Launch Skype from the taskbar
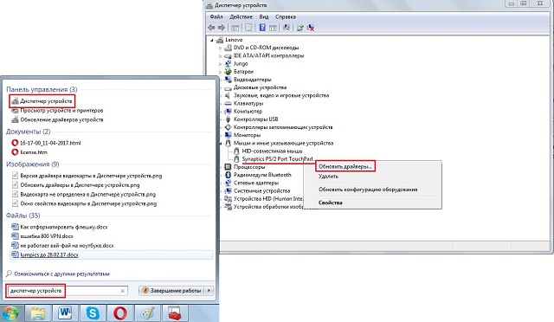 point(93,312)
